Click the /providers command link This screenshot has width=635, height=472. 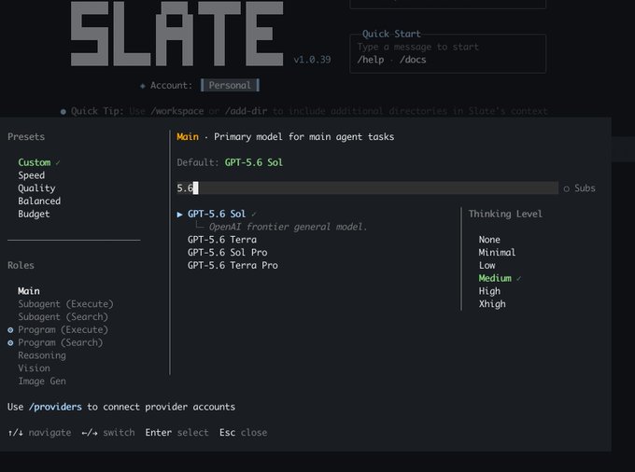pos(55,407)
